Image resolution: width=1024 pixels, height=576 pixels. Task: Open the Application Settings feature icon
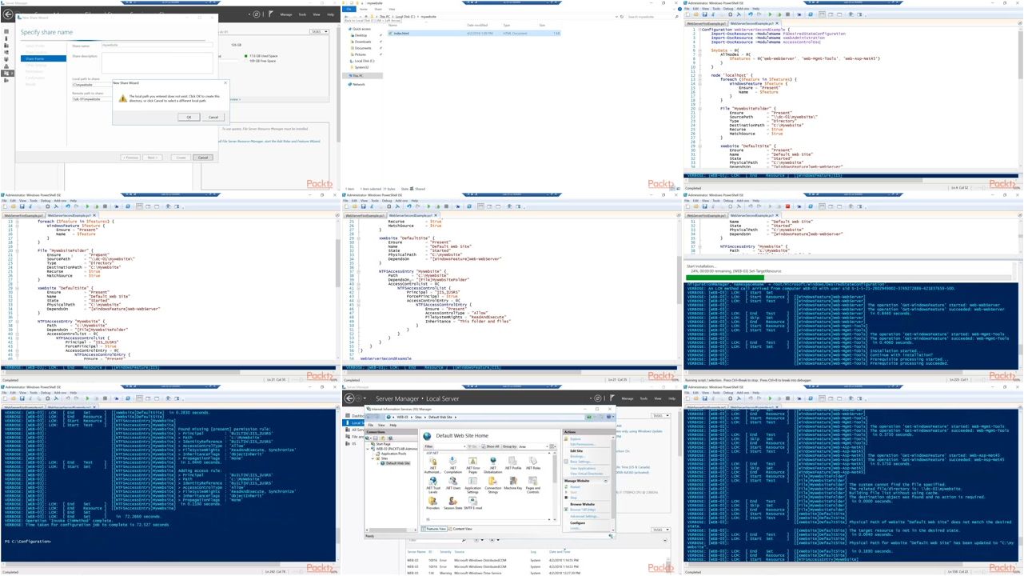point(472,485)
